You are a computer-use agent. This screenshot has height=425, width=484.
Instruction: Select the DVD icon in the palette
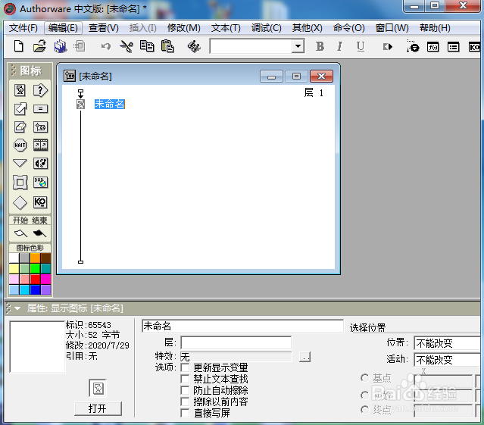[40, 182]
